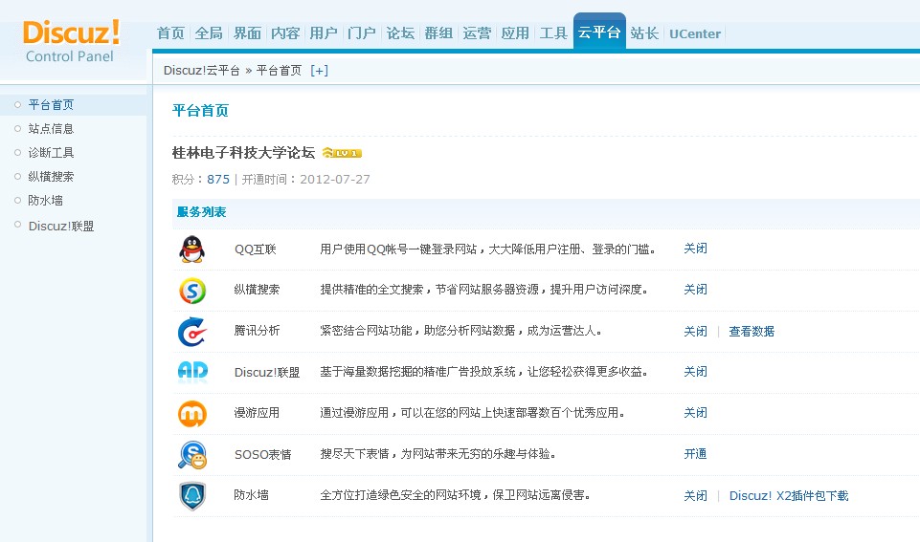The image size is (920, 542).
Task: Click 关闭 for 腾讯分析 service
Action: click(695, 332)
